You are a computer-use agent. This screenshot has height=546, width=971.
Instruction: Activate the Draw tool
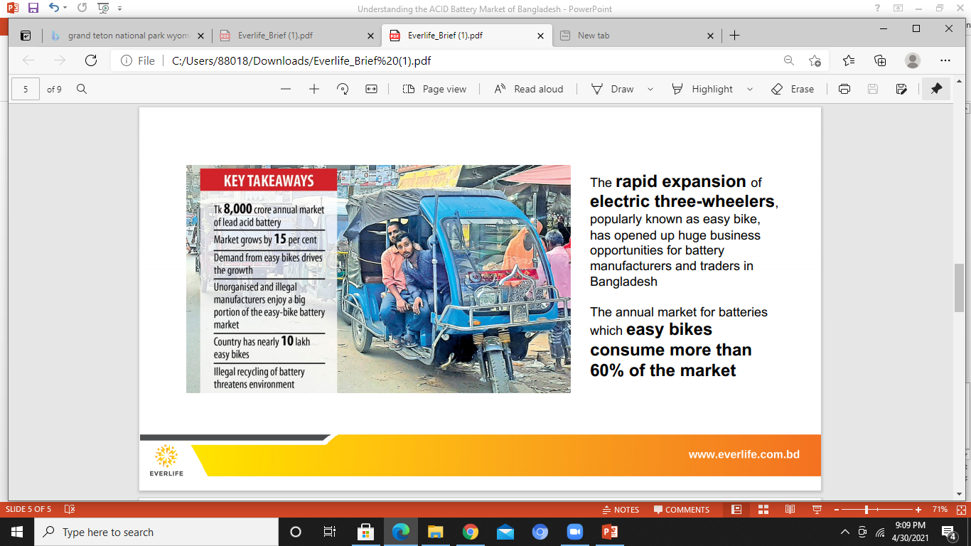point(612,89)
